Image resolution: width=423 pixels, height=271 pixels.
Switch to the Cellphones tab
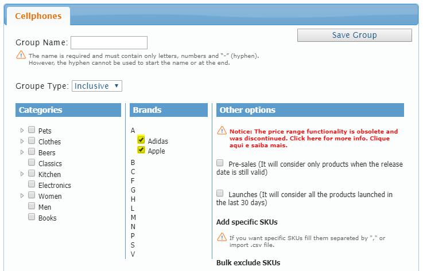38,16
